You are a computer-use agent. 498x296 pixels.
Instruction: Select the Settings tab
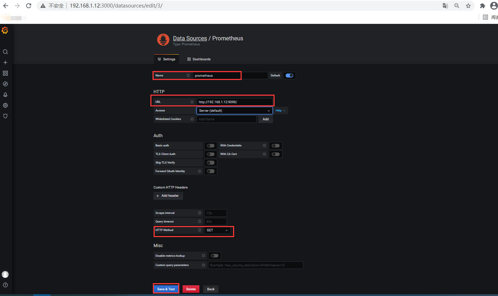[x=166, y=59]
